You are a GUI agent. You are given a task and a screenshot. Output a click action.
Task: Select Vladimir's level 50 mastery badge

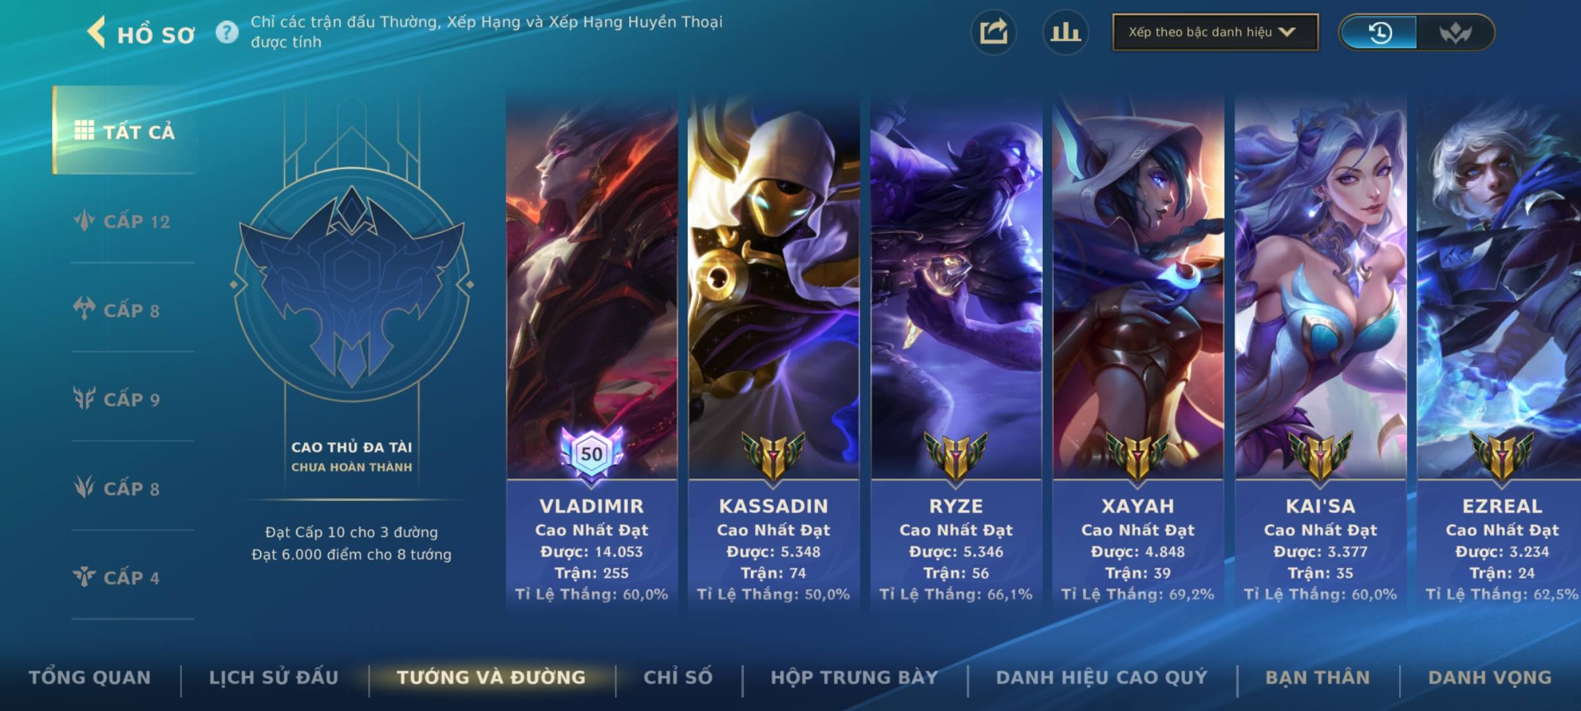[591, 454]
